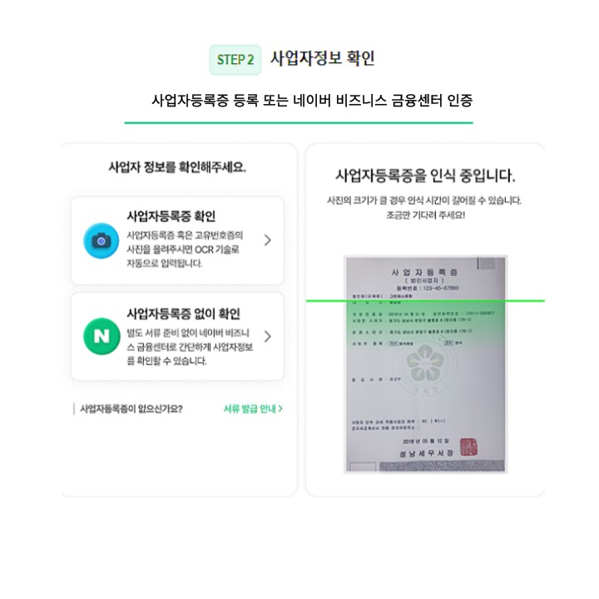Screen dimensions: 599x599
Task: Click the 사업자 정보를 확인해주세요 heading
Action: point(177,167)
